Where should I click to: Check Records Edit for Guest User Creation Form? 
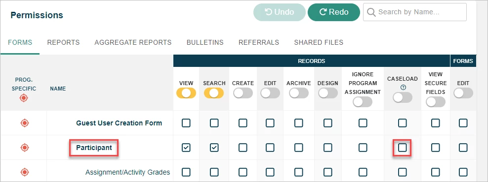(270, 123)
